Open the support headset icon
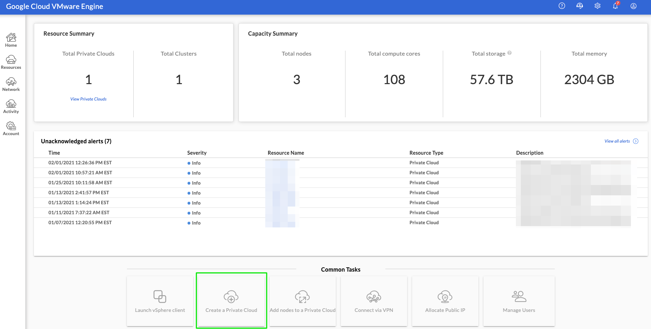This screenshot has width=651, height=329. pyautogui.click(x=580, y=6)
